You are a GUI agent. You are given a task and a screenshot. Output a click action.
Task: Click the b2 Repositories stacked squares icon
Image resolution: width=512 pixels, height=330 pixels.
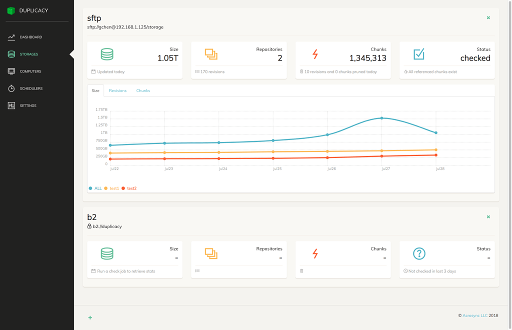point(211,253)
